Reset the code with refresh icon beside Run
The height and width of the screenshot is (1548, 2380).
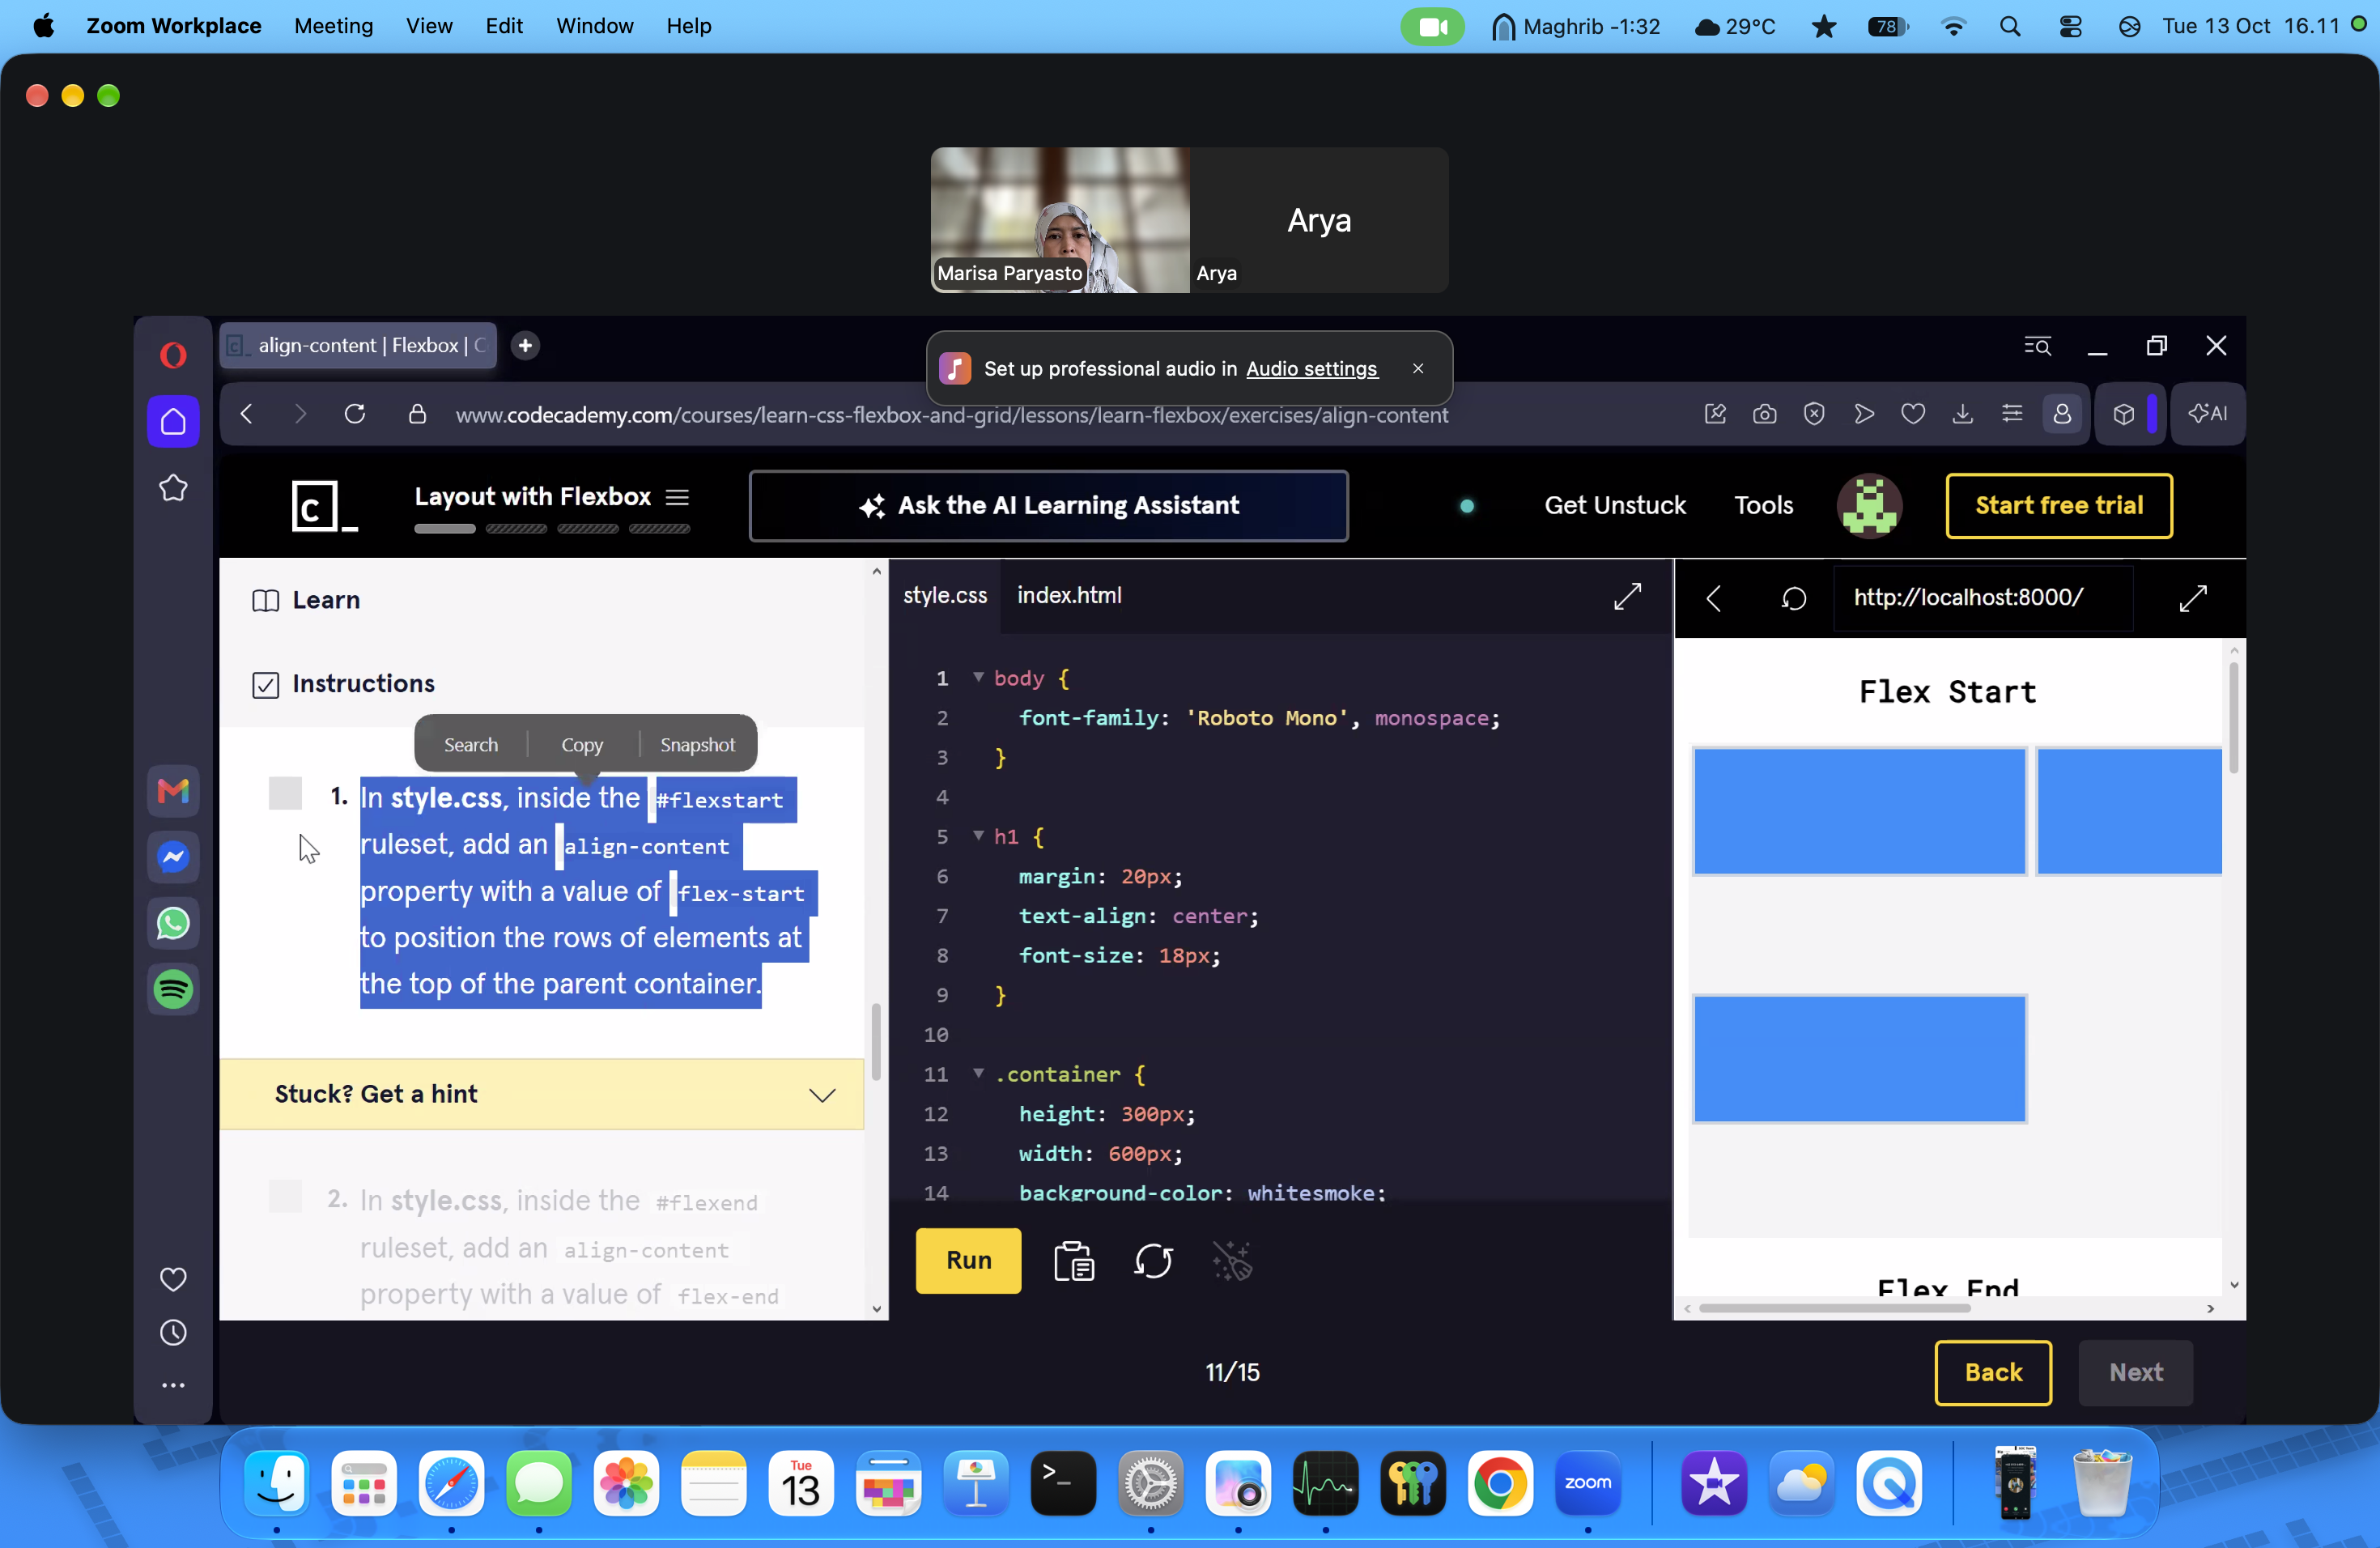pyautogui.click(x=1153, y=1261)
